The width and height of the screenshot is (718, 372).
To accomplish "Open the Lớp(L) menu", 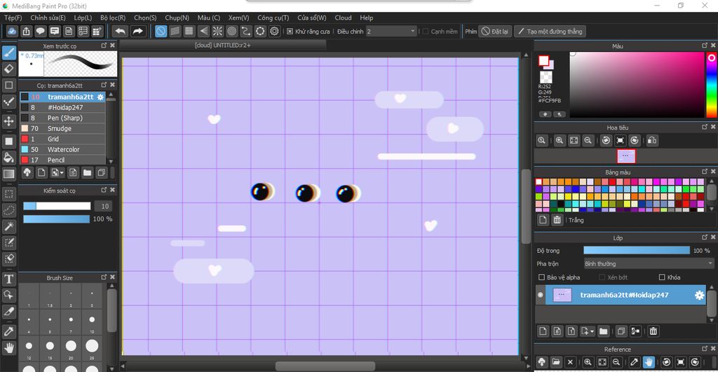I will click(x=83, y=18).
